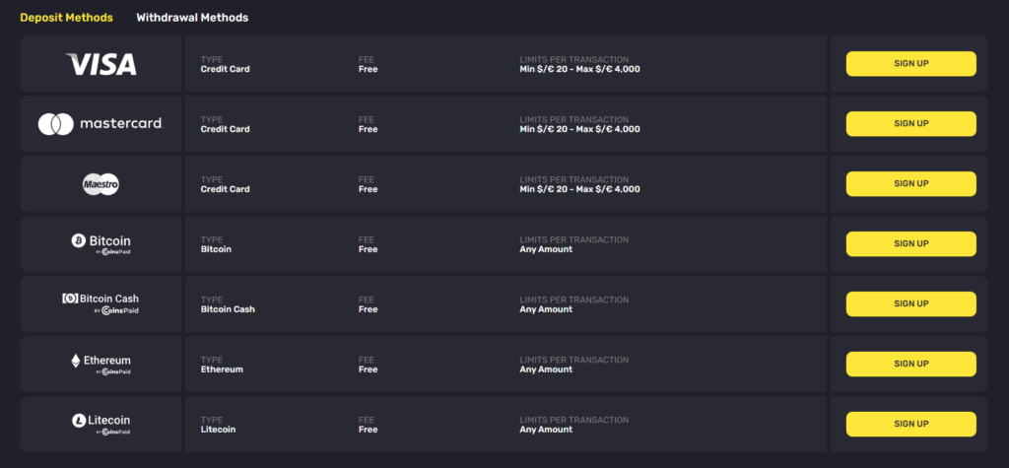Sign up using the VISA row button

[x=910, y=64]
